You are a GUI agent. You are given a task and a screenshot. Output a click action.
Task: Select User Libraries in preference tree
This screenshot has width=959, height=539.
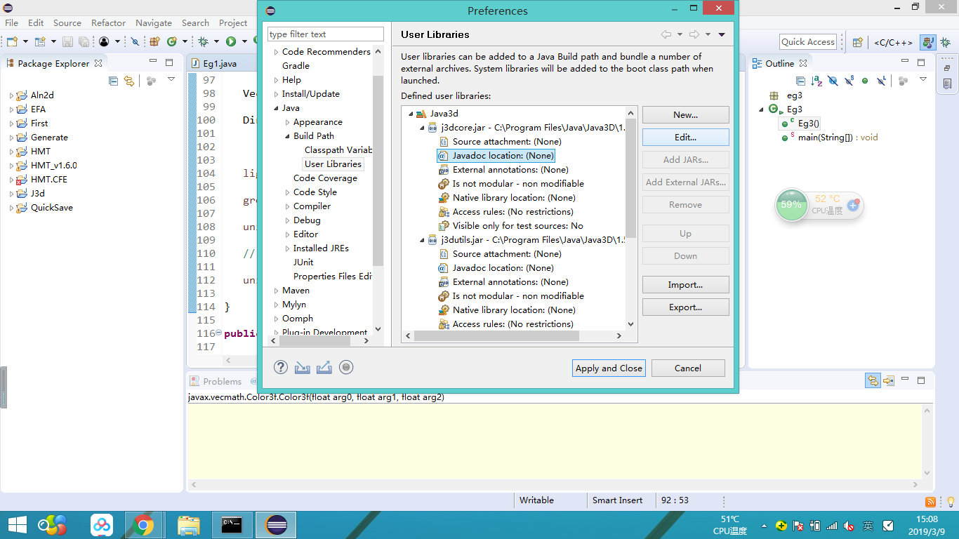333,164
